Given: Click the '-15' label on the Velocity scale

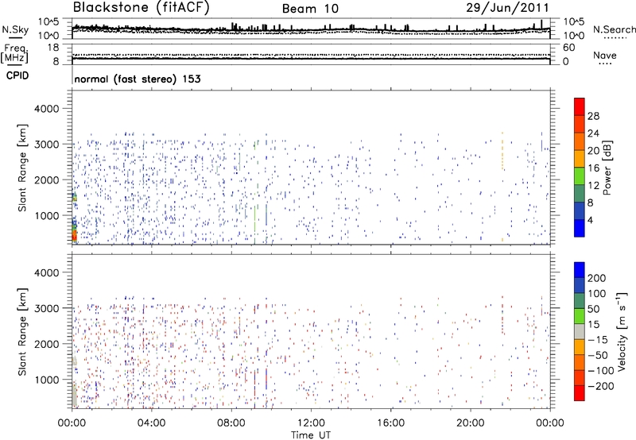Looking at the screenshot, I should pos(598,340).
